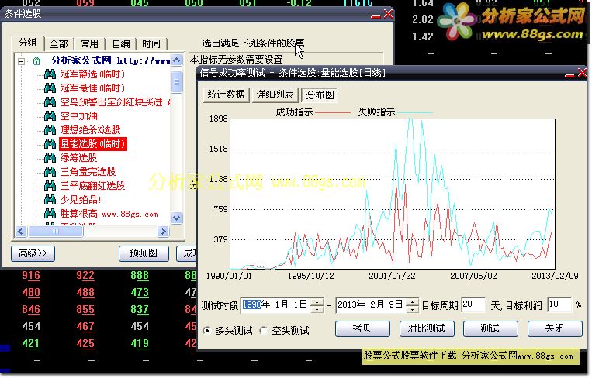Image resolution: width=592 pixels, height=378 pixels.
Task: Click the 拷贝 button
Action: coord(362,328)
